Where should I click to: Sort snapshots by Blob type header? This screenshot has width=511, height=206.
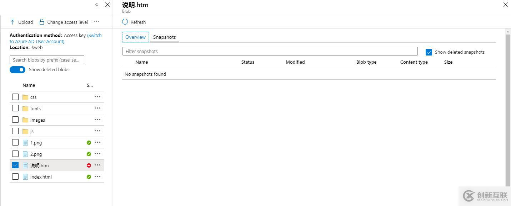[x=366, y=62]
